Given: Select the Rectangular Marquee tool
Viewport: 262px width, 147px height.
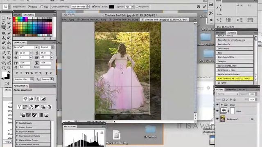Looking at the screenshot, I should tap(4, 18).
